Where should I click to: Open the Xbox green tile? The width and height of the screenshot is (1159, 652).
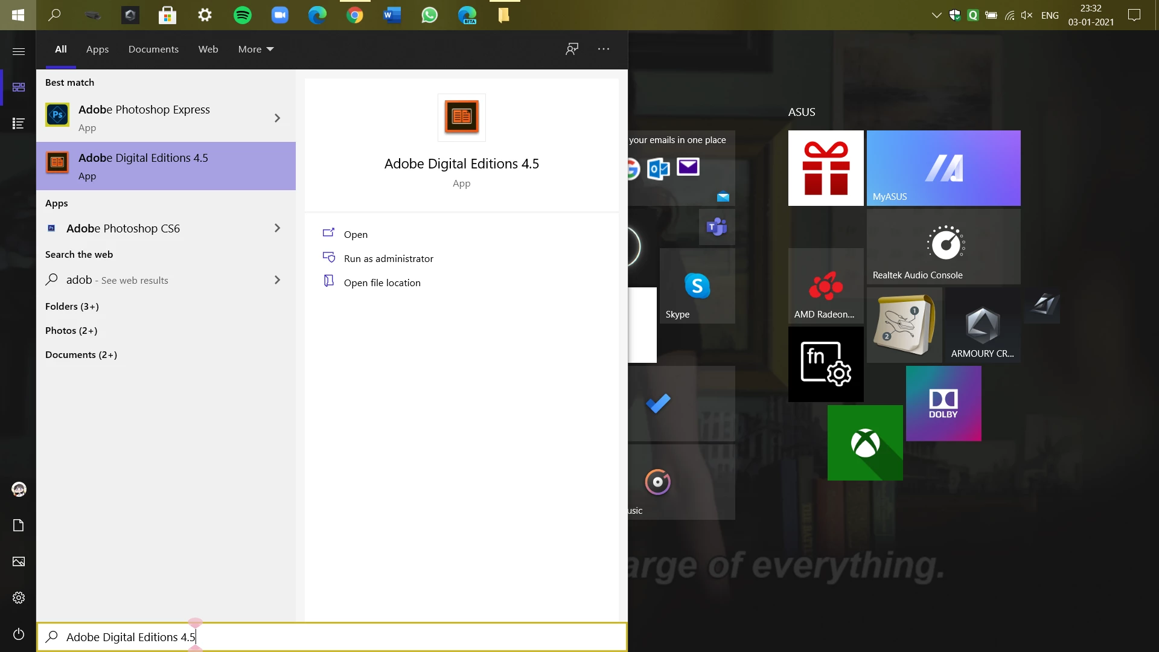(x=865, y=443)
